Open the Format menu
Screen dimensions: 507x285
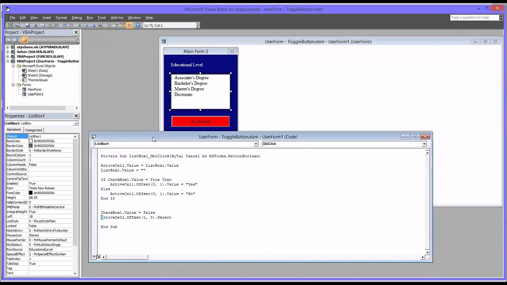[61, 17]
